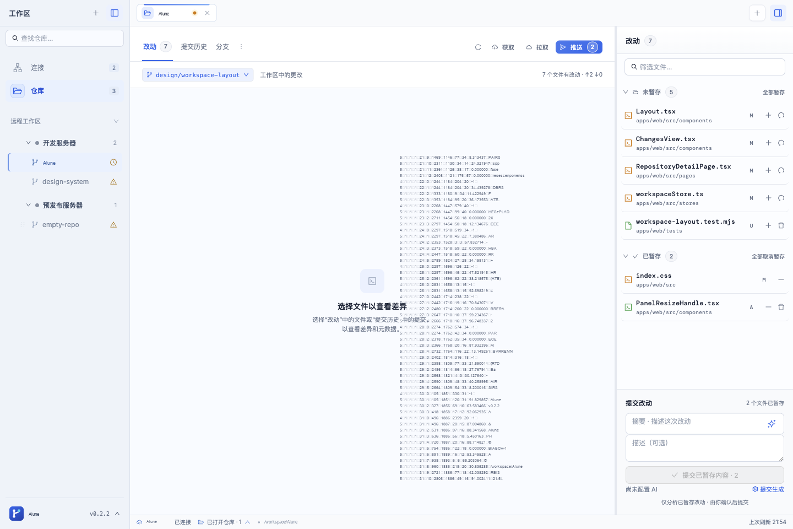793x529 pixels.
Task: Stage workspaceStore.ts with its plus icon
Action: pos(768,198)
